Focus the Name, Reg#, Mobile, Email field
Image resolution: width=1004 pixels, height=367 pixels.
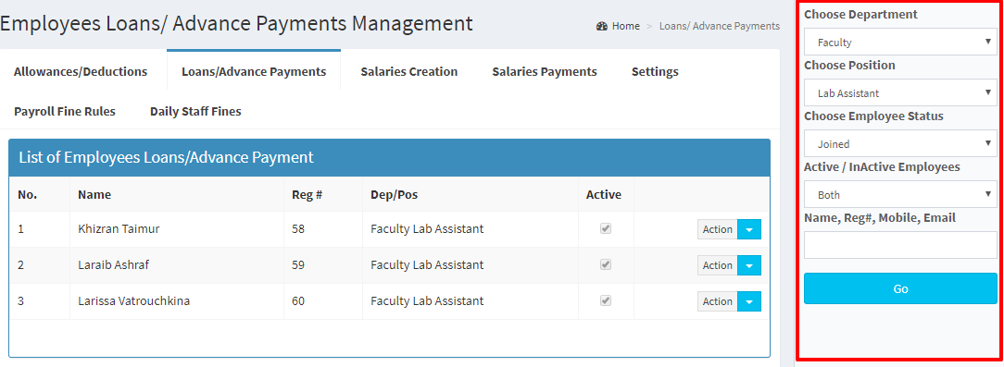click(x=900, y=245)
